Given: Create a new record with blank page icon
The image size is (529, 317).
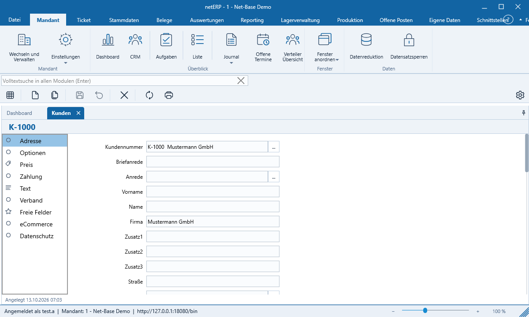Looking at the screenshot, I should tap(35, 95).
